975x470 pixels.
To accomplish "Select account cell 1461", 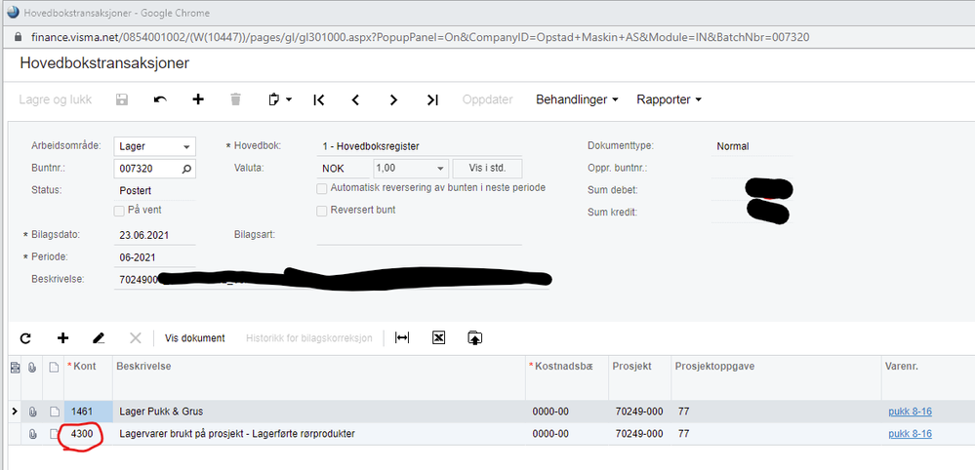I will click(x=88, y=411).
